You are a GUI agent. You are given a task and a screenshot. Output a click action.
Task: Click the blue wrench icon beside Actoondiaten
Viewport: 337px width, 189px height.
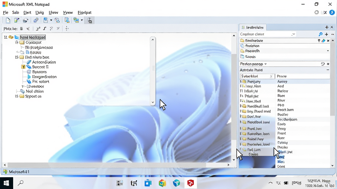click(29, 62)
